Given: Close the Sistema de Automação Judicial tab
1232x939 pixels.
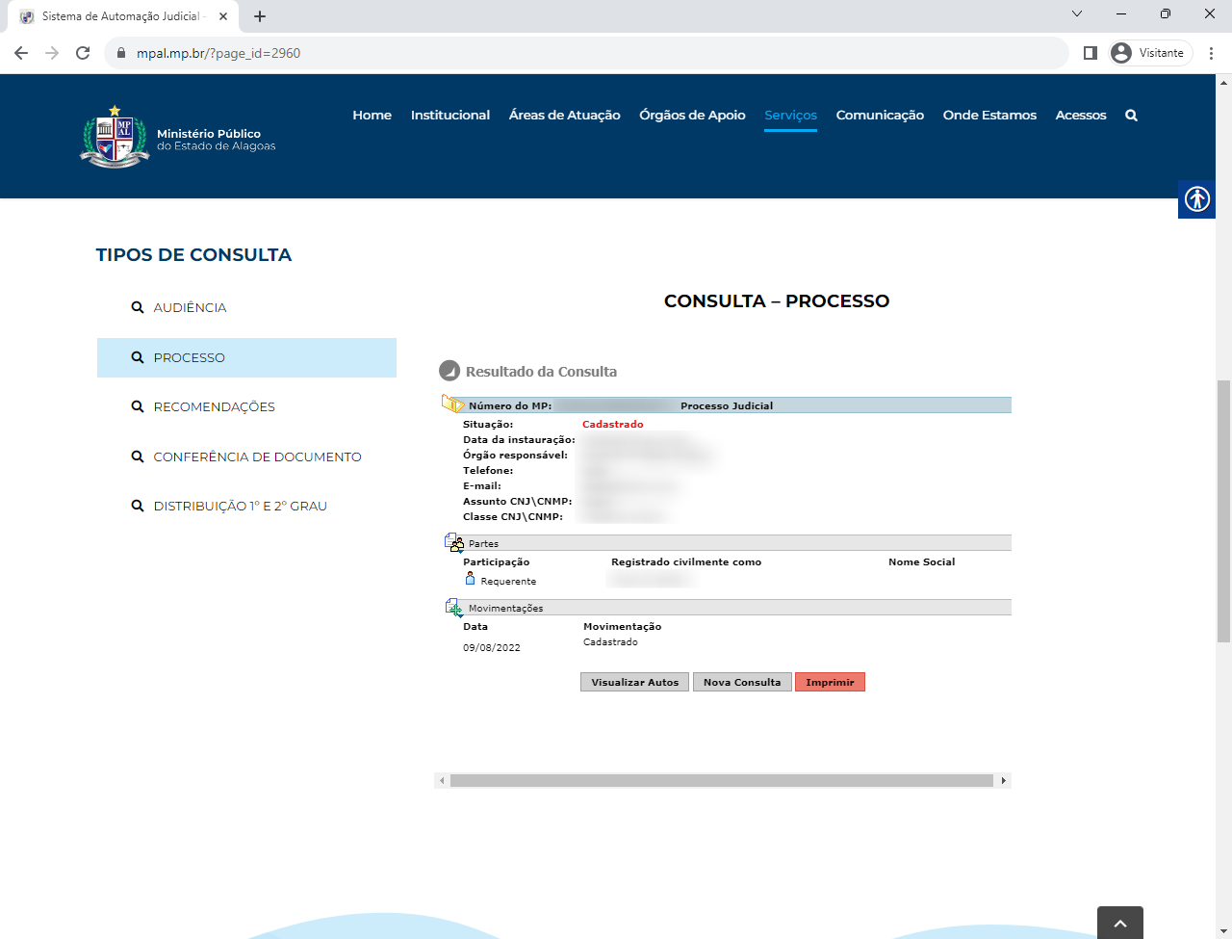Looking at the screenshot, I should click(223, 16).
